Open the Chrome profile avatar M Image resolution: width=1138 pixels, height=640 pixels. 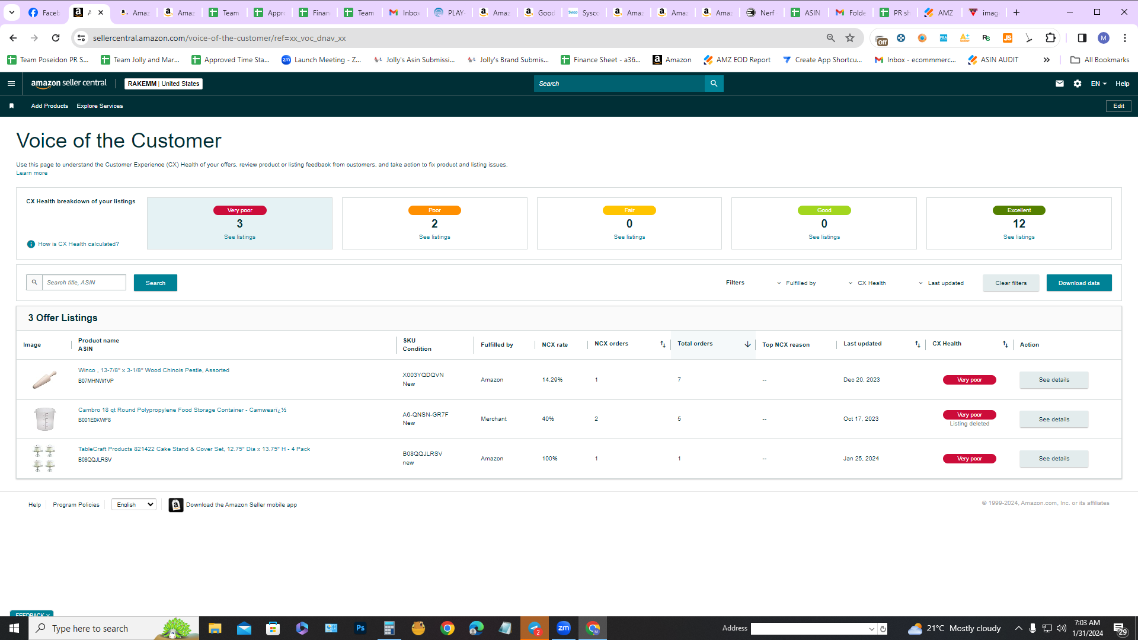1103,38
